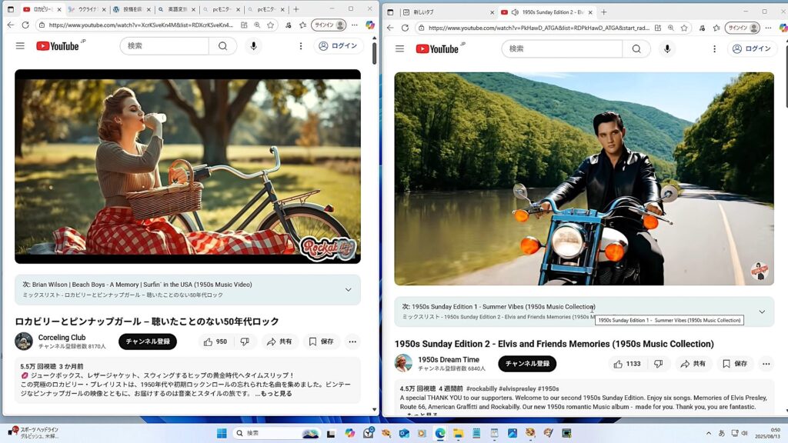Click search magnifier button in left YouTube
The image size is (788, 443).
(x=222, y=45)
